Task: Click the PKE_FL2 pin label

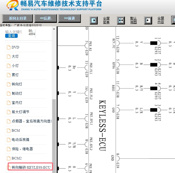Action: point(91,94)
